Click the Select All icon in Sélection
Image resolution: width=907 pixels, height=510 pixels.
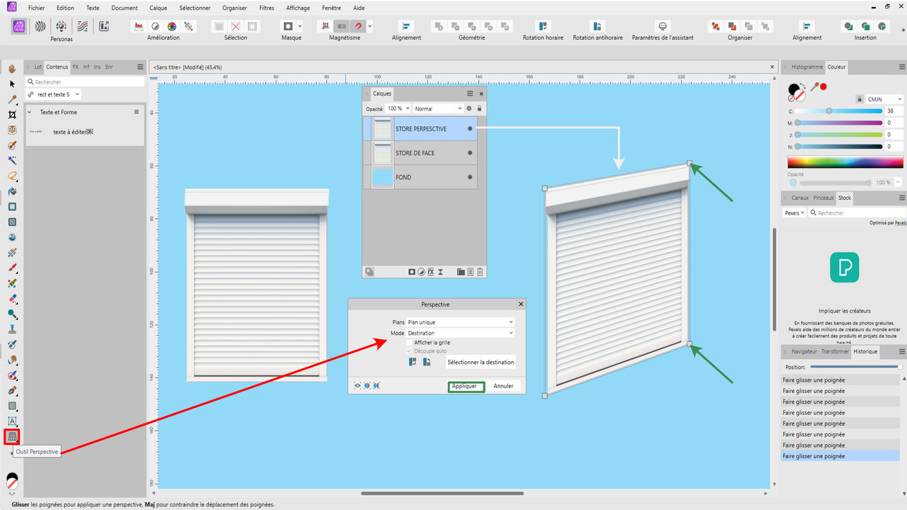tap(219, 26)
